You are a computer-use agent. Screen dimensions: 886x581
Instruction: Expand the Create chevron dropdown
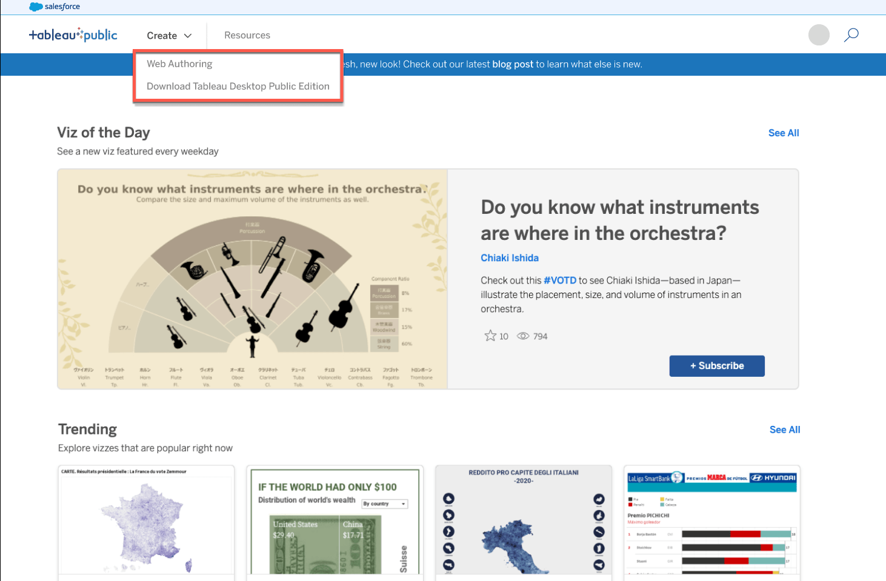coord(188,35)
